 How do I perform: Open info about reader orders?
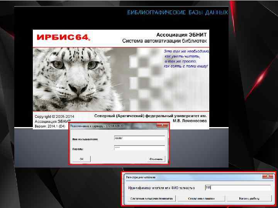[201, 199]
